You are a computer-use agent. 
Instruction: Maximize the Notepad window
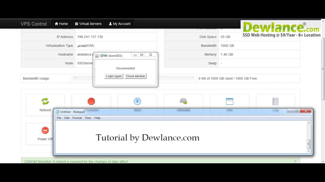click(x=297, y=111)
